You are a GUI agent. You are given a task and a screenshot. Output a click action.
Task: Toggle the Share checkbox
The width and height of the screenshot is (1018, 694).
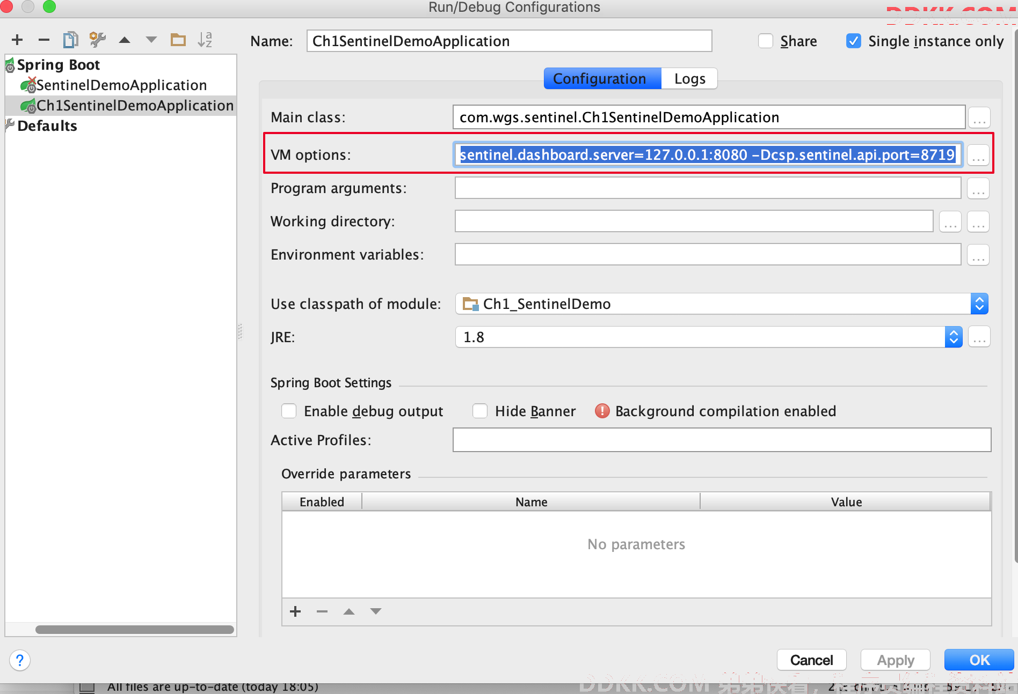(766, 41)
